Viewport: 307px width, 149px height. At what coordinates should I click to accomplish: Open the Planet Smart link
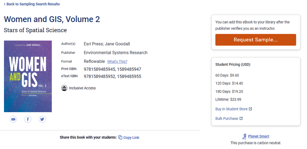pyautogui.click(x=258, y=136)
